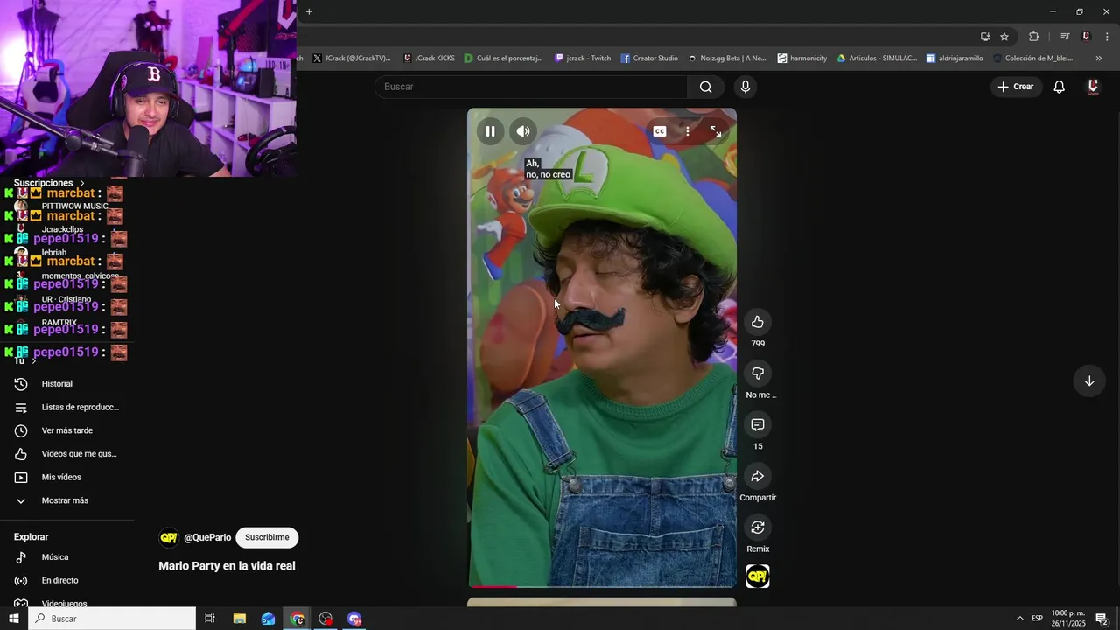
Task: Open the Crear create button
Action: pyautogui.click(x=1016, y=87)
